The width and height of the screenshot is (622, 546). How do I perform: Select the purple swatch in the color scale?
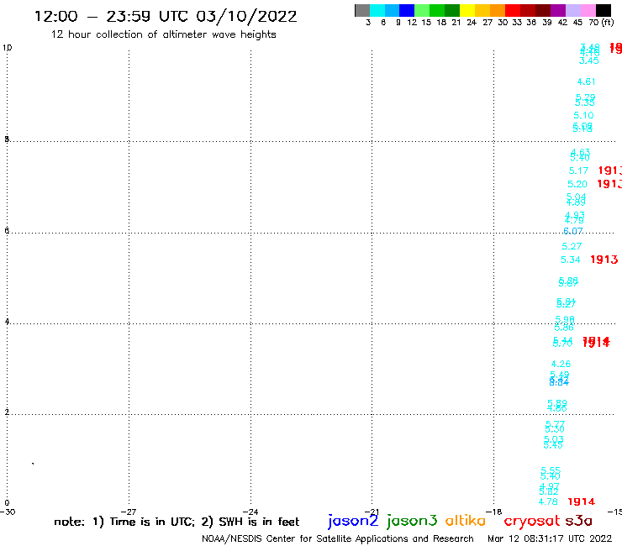558,10
